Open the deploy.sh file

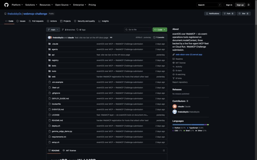(x=56, y=126)
